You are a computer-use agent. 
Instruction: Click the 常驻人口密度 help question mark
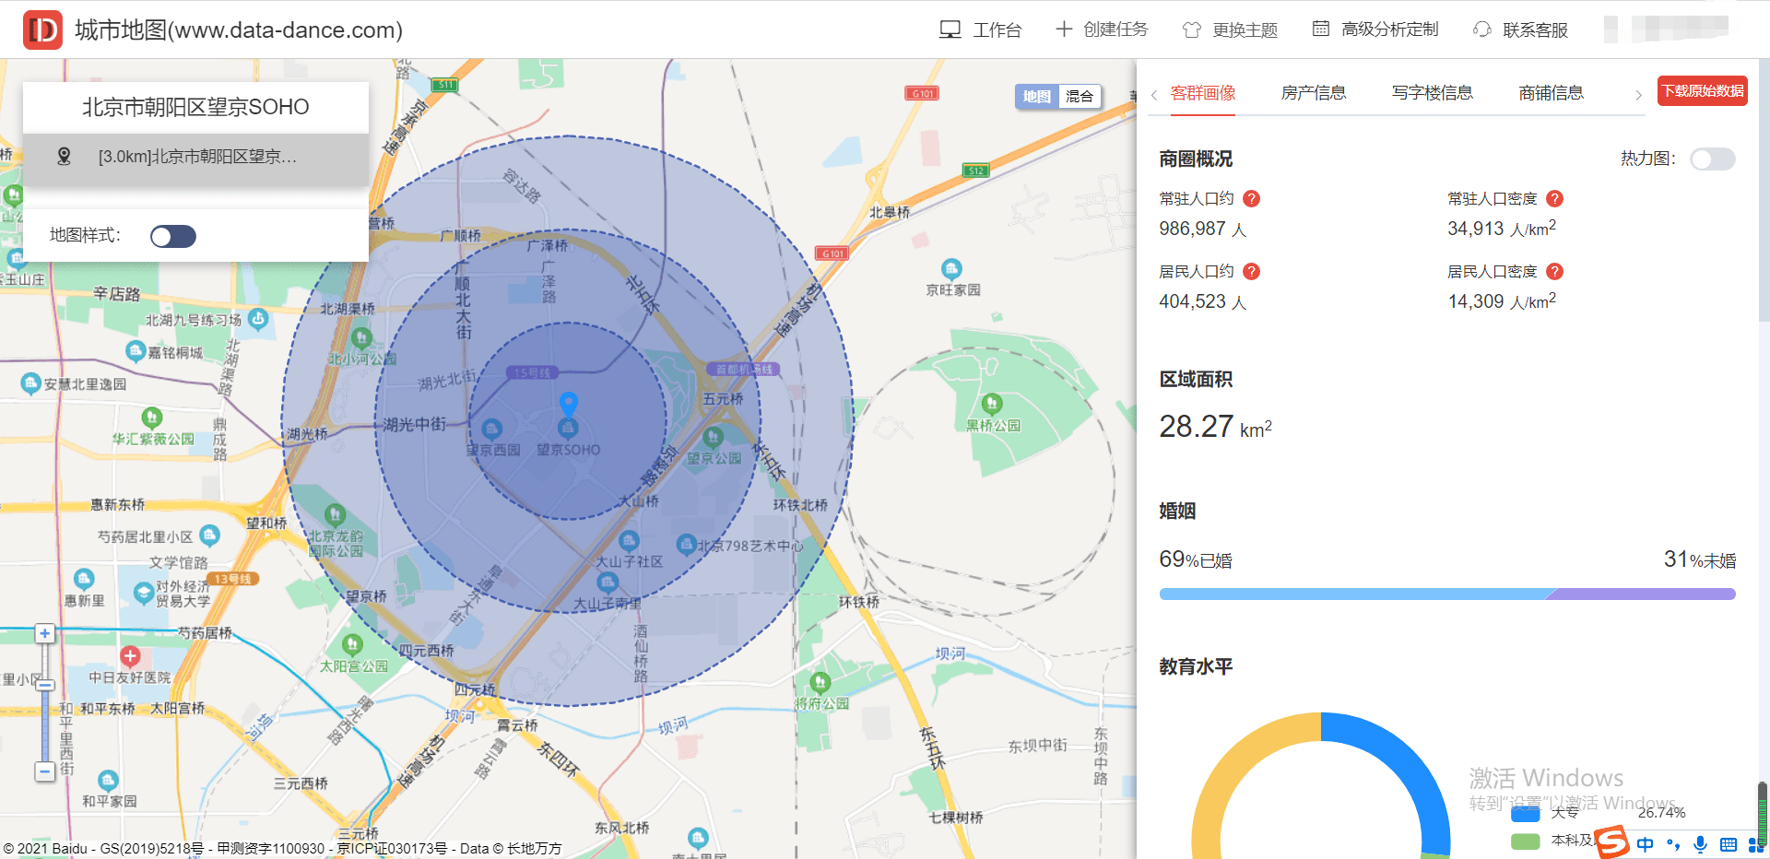pyautogui.click(x=1554, y=198)
